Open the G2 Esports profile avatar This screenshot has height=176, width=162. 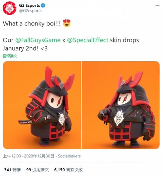pyautogui.click(x=9, y=8)
